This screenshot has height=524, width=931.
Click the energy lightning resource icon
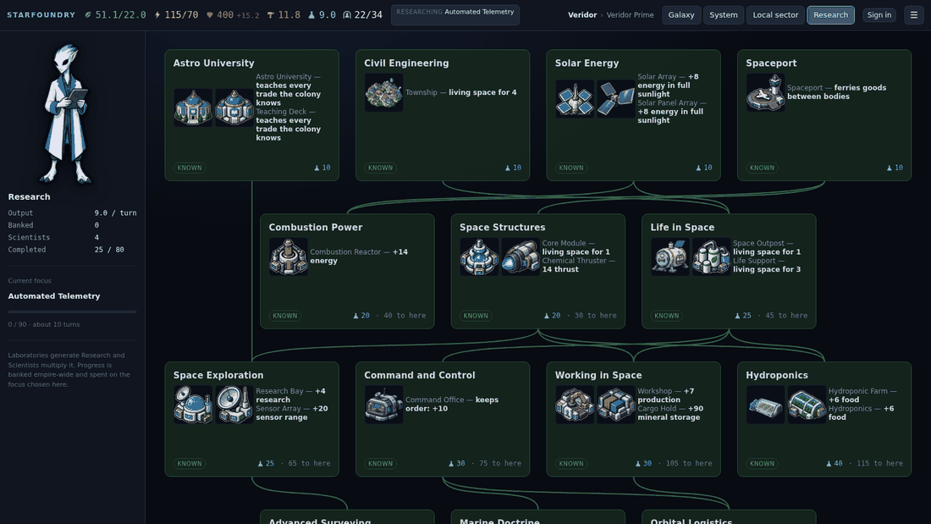(x=157, y=15)
